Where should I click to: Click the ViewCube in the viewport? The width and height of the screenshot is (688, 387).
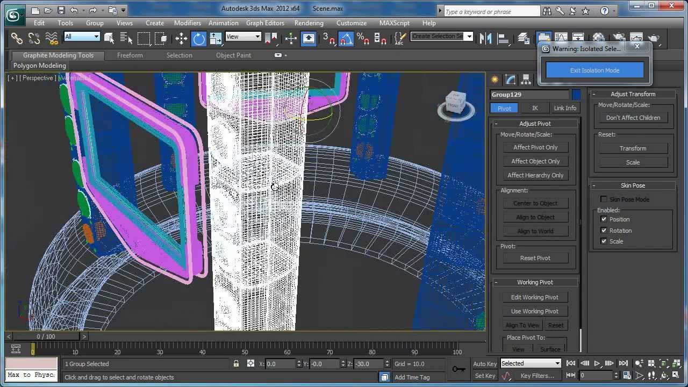tap(456, 104)
